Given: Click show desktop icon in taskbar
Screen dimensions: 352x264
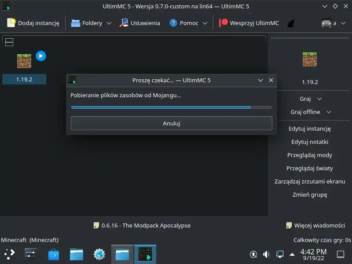Looking at the screenshot, I should [x=341, y=254].
